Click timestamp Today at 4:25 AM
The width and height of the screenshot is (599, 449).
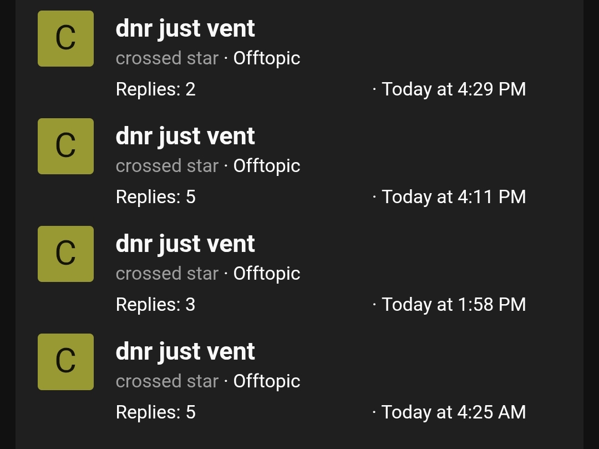coord(454,413)
